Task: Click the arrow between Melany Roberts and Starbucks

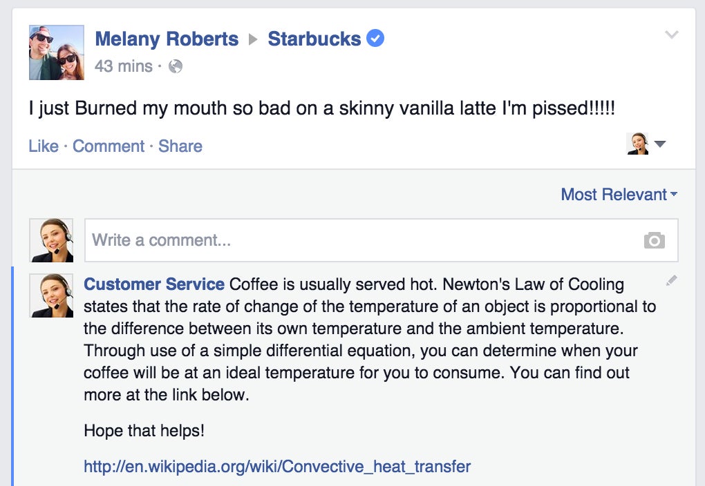Action: click(x=253, y=39)
